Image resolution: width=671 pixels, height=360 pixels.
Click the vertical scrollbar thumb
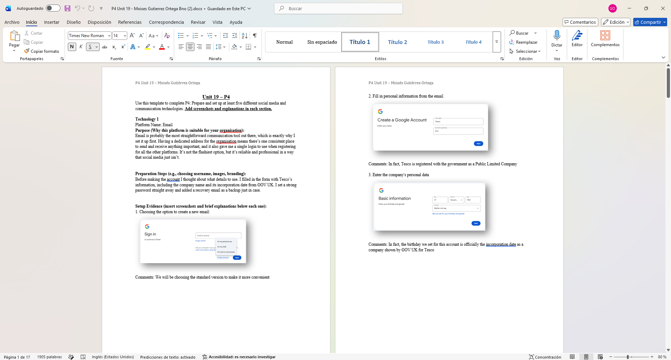click(x=668, y=83)
